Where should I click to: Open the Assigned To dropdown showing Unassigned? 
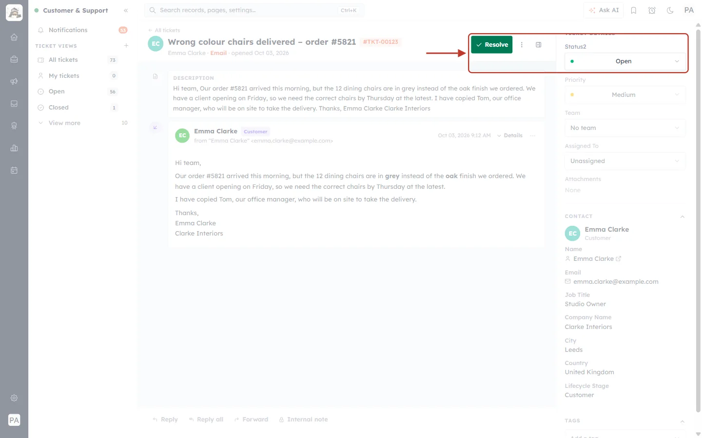tap(625, 161)
